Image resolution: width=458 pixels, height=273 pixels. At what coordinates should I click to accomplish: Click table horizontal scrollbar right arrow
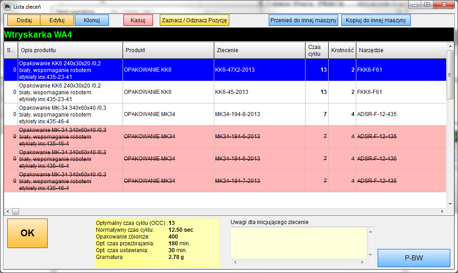point(443,211)
